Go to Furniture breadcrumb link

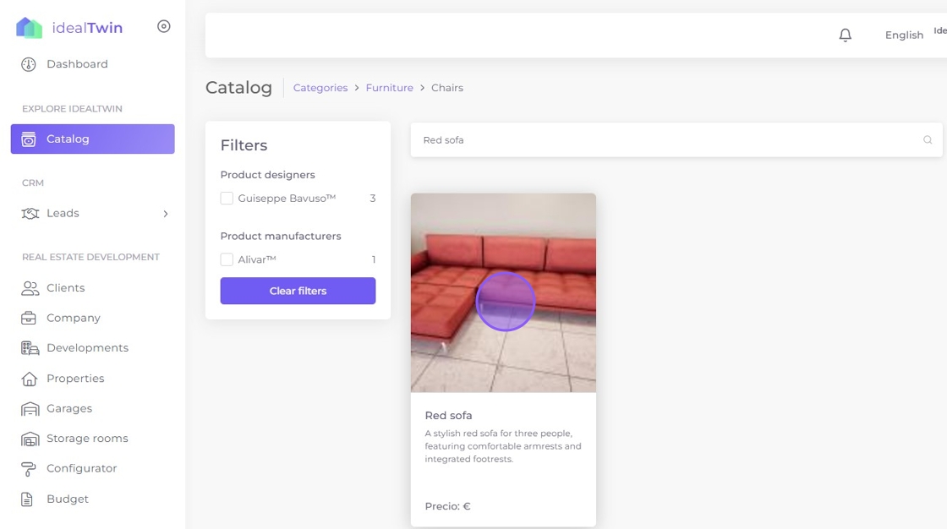pos(389,88)
